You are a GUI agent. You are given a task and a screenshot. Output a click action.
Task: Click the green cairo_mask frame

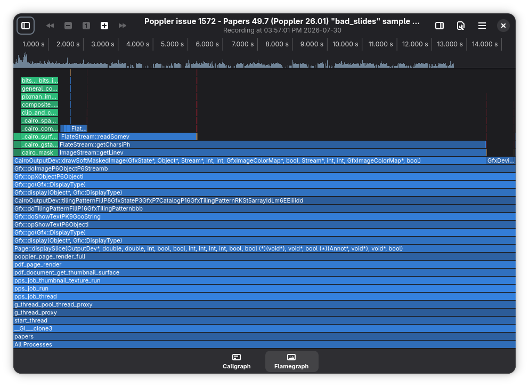[36, 152]
